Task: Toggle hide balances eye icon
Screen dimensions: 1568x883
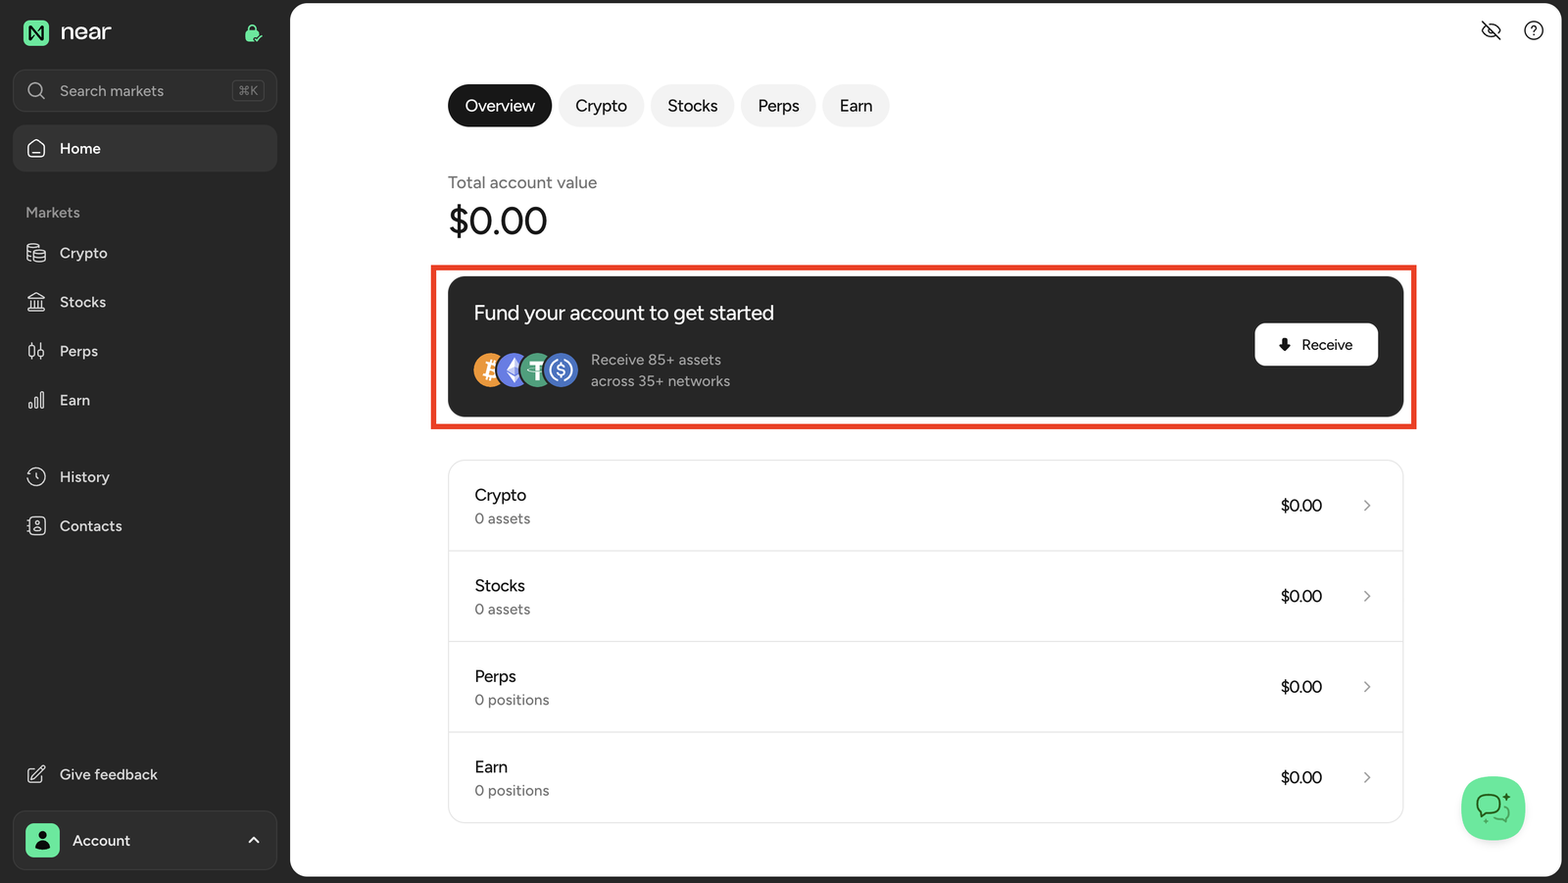Action: (x=1491, y=30)
